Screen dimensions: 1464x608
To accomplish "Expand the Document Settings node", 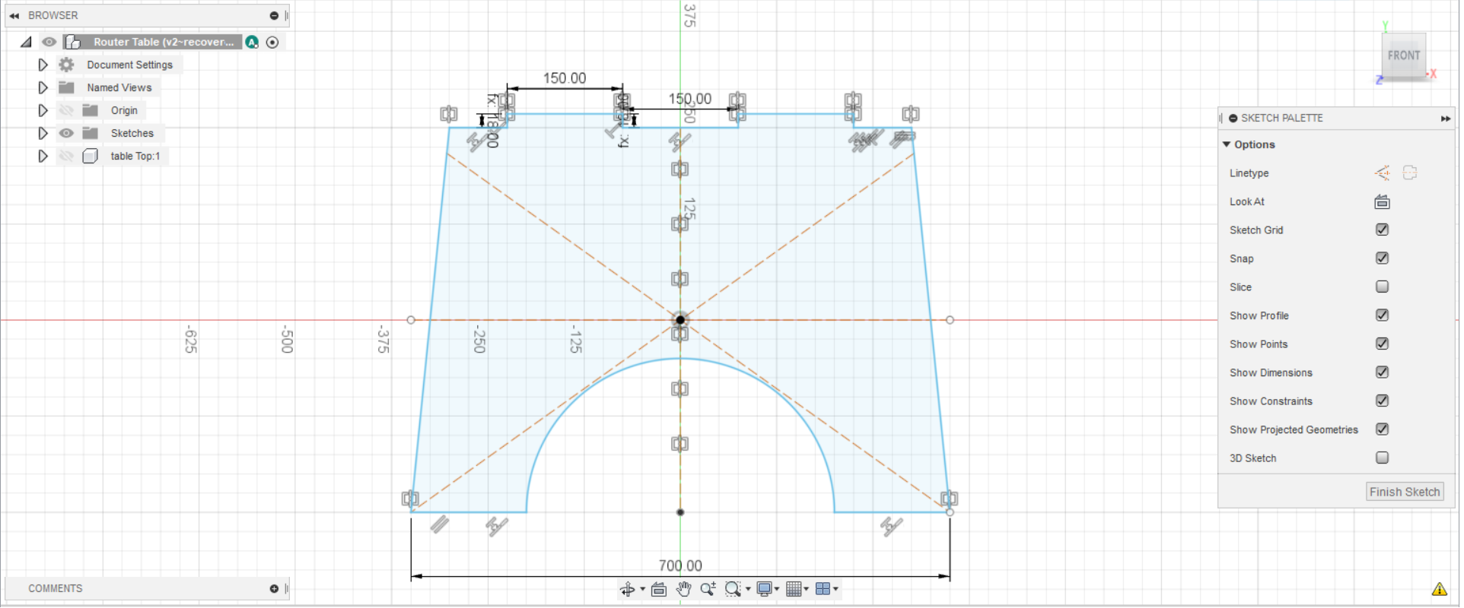I will (43, 65).
